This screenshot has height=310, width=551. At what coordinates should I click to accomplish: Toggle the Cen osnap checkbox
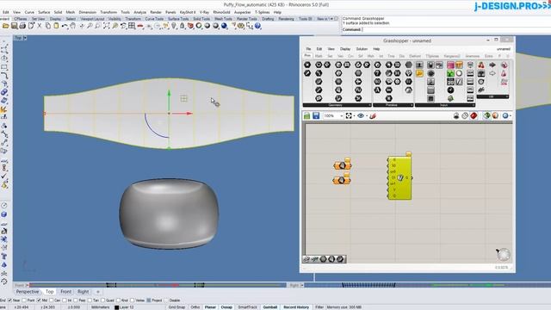pyautogui.click(x=52, y=301)
